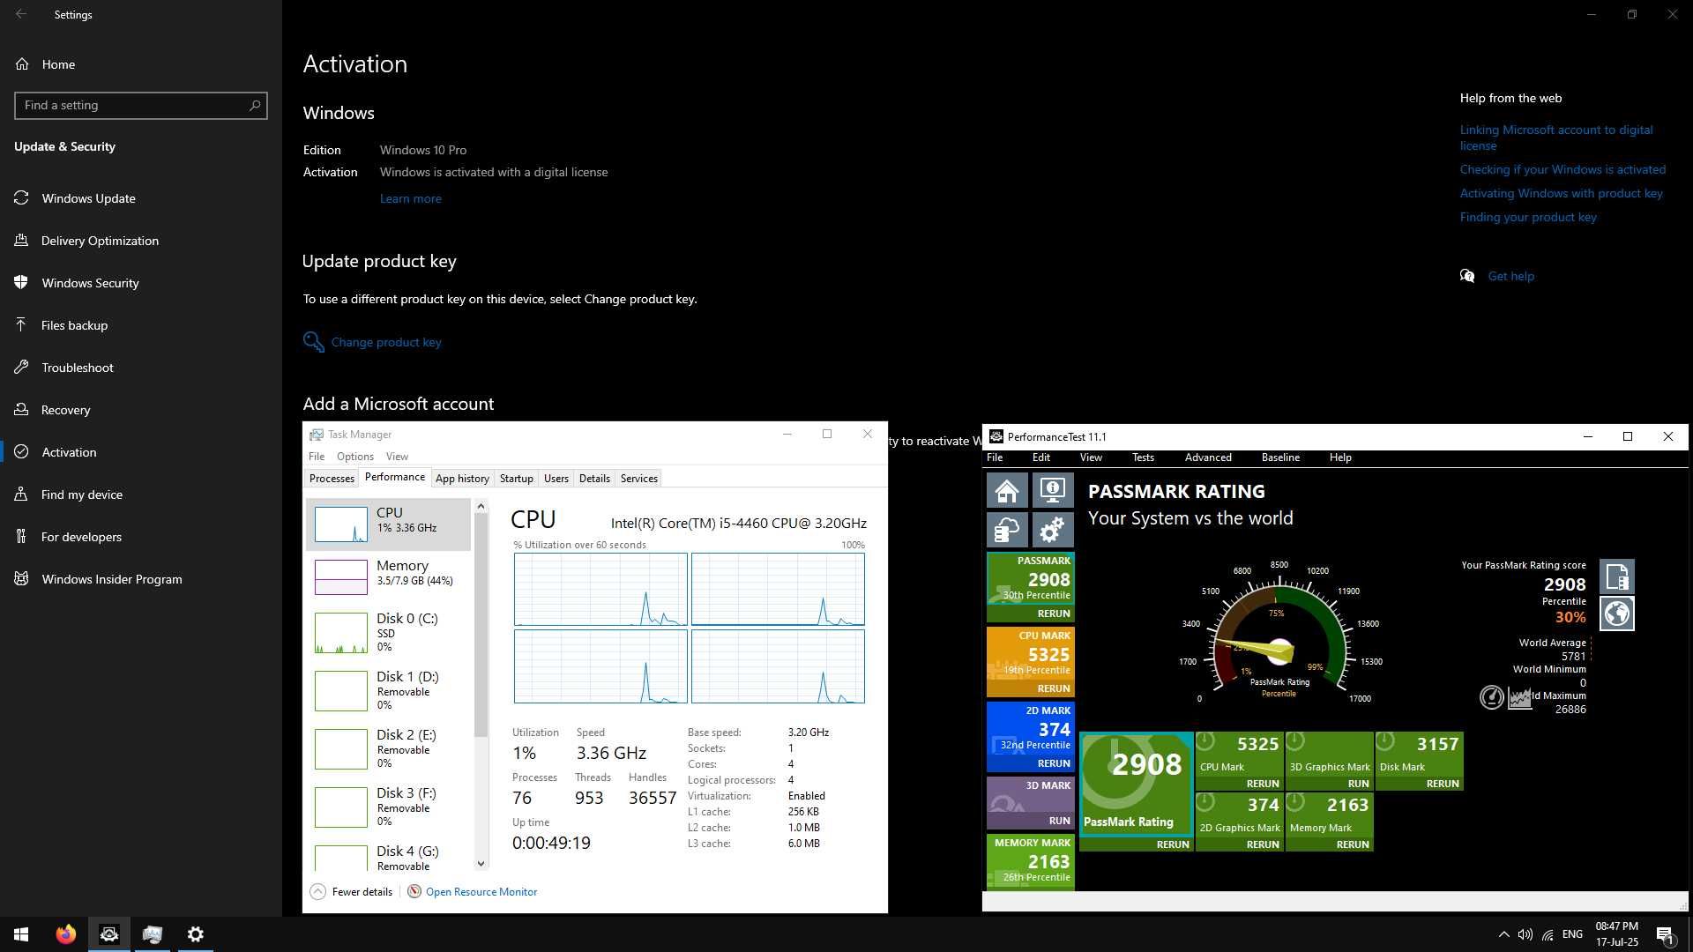Open PerformanceTest Edit menu
Screen dimensions: 1693x952
click(x=1041, y=457)
